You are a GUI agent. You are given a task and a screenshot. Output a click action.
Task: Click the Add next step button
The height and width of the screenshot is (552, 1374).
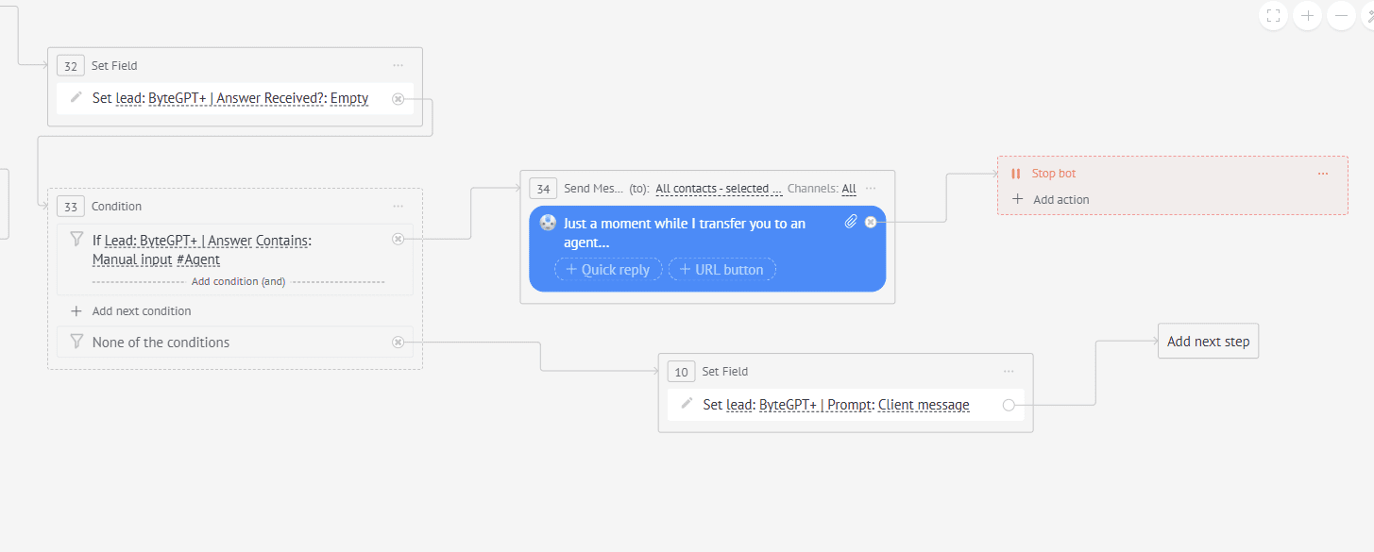1208,342
